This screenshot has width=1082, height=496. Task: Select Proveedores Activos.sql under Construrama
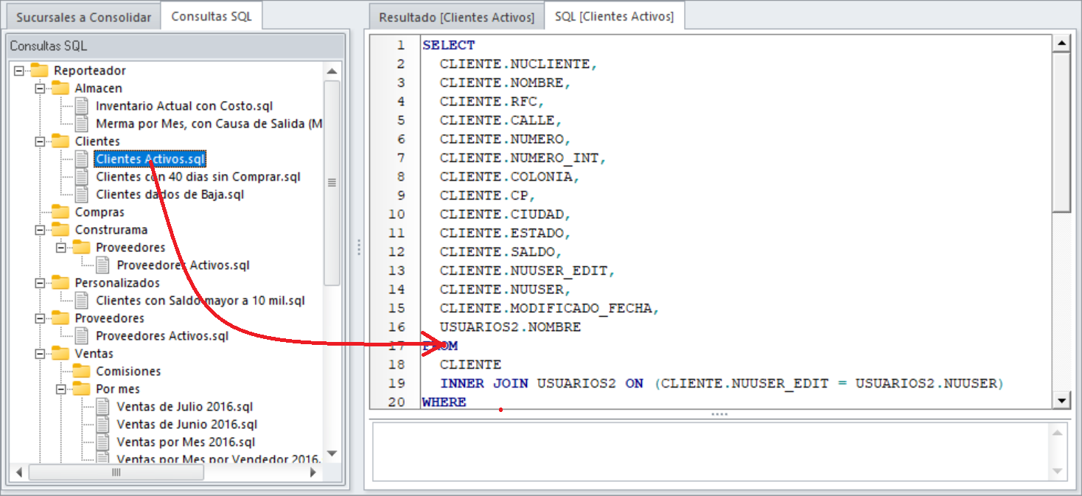pos(183,265)
